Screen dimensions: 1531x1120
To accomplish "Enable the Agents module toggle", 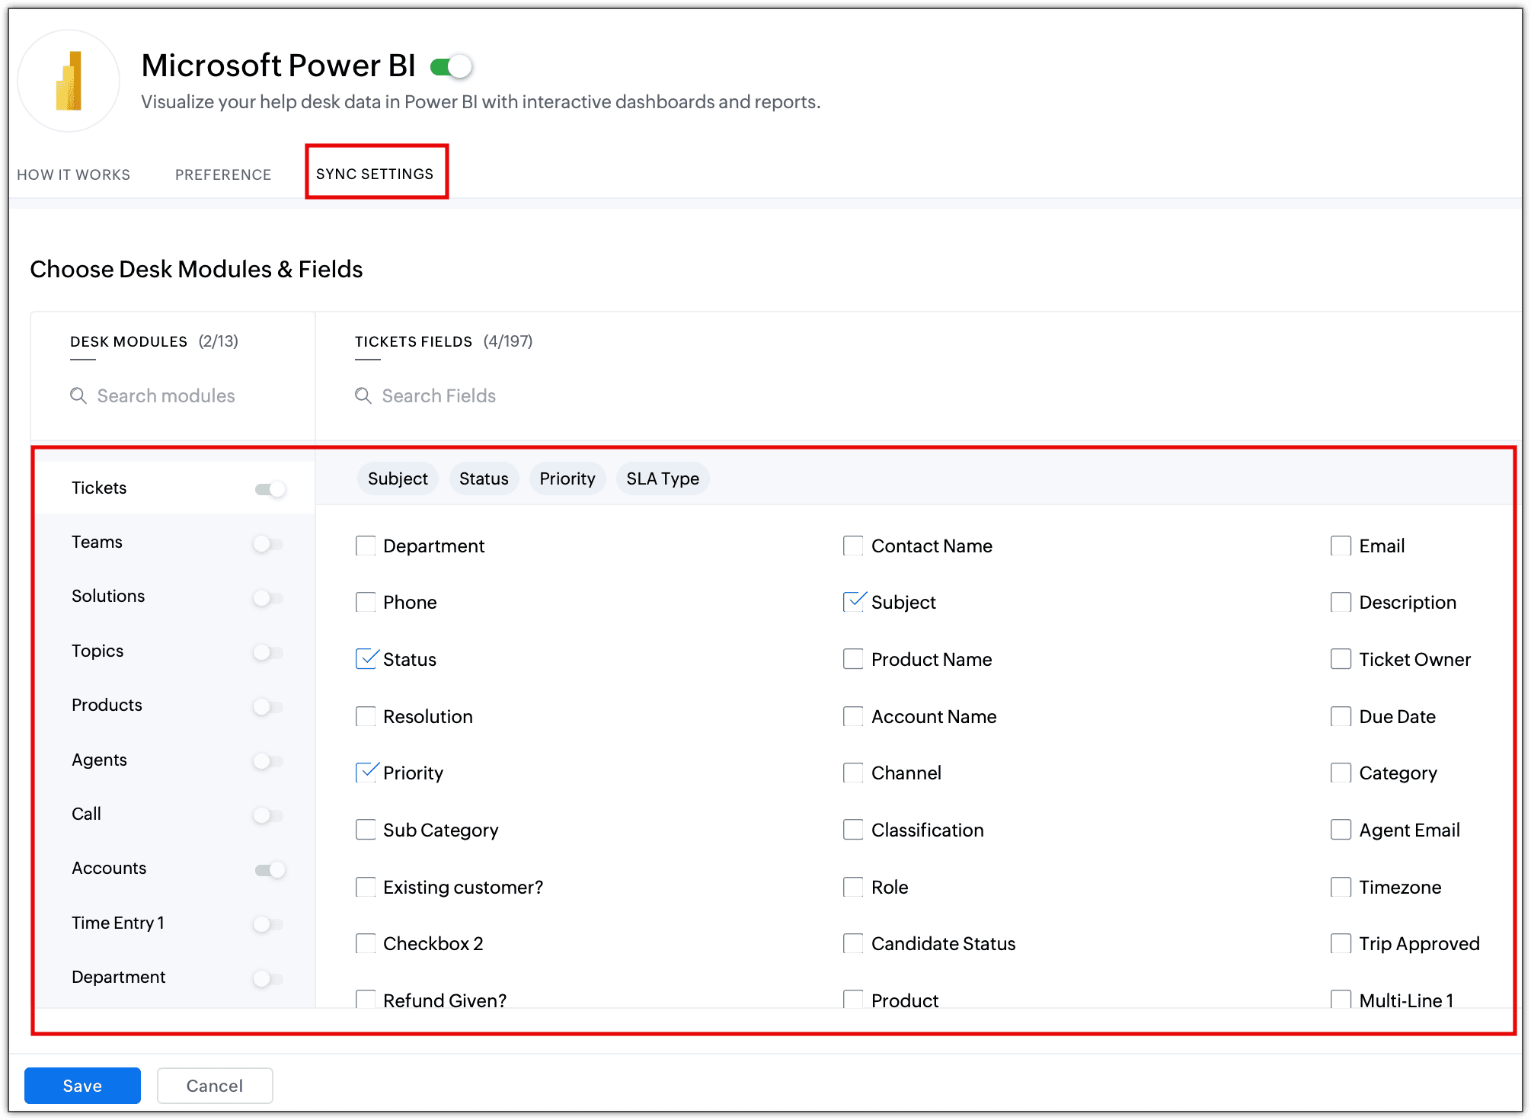I will pos(268,761).
